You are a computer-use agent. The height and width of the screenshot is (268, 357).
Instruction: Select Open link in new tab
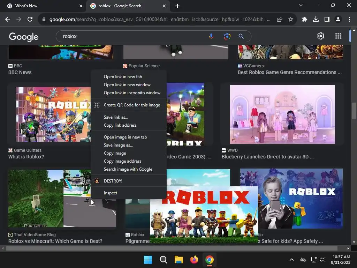point(129,77)
